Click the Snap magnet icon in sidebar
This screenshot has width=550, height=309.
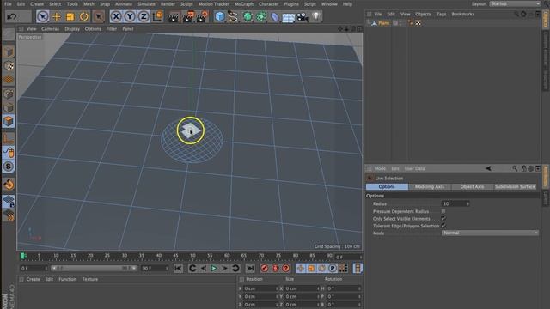pyautogui.click(x=9, y=184)
